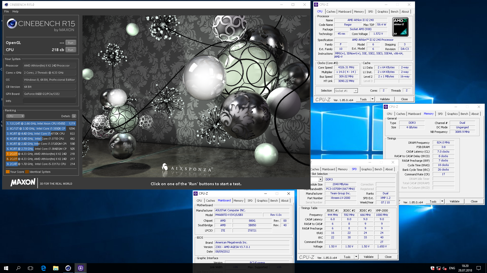Switch to Bench tab in CPU-Z CPU window
The width and height of the screenshot is (487, 273).
pyautogui.click(x=394, y=12)
